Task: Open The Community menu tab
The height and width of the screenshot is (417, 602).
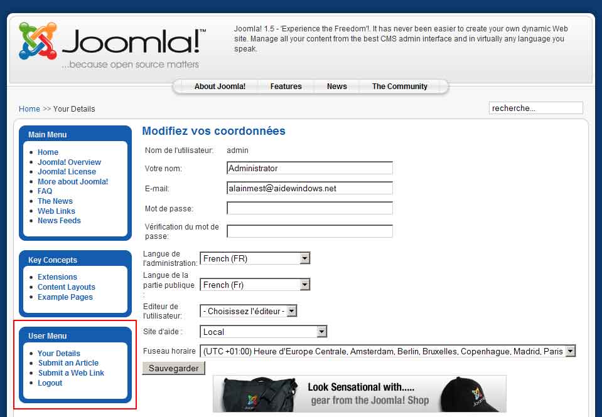Action: (399, 87)
